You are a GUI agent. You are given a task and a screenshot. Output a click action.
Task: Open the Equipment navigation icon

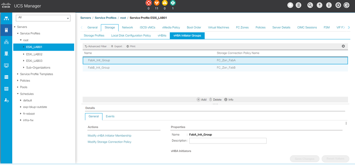[x=6, y=18]
